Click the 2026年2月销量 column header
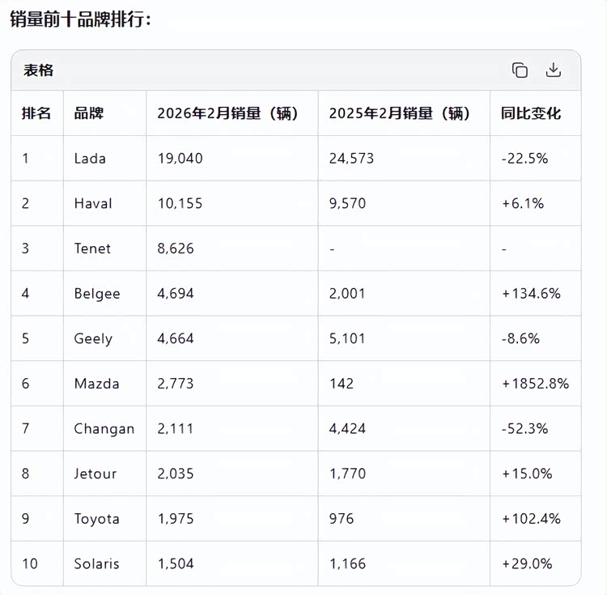Screen dimensions: 607x595 point(227,113)
